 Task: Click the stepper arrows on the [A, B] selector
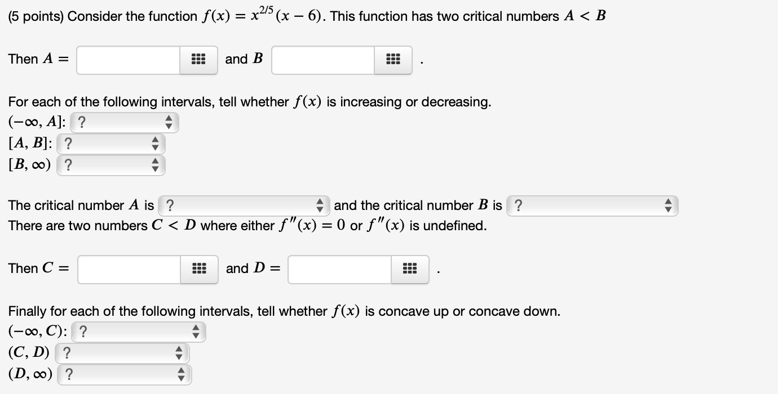pyautogui.click(x=156, y=144)
